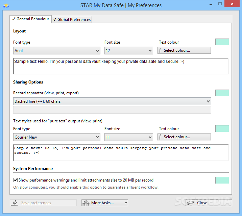Image resolution: width=242 pixels, height=216 pixels.
Task: Click the checkmark icon on Global Preferences tab
Action: (55, 20)
